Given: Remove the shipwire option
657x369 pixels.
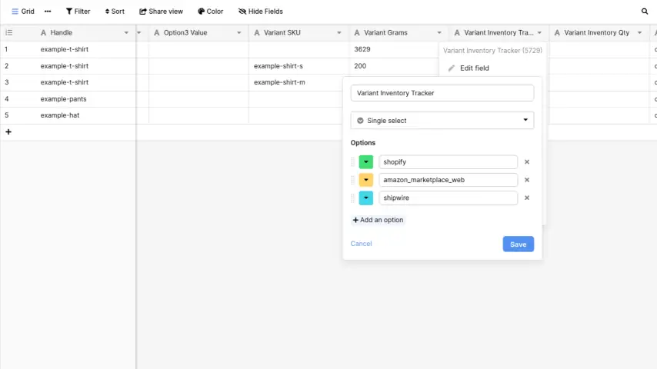Looking at the screenshot, I should [527, 198].
